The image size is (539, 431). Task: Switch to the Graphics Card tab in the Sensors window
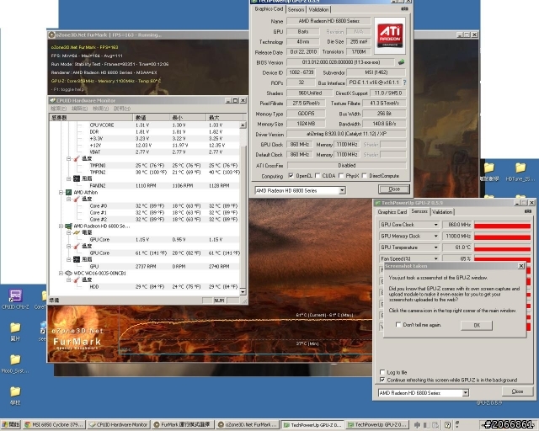[392, 212]
